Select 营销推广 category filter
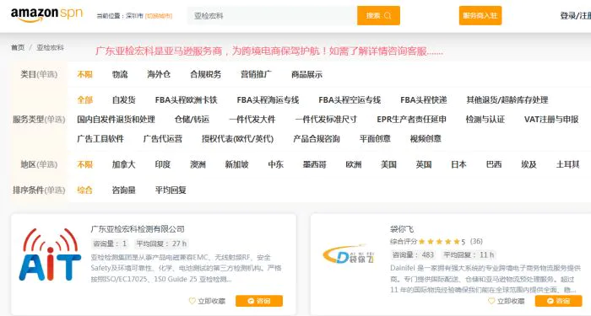 [256, 74]
